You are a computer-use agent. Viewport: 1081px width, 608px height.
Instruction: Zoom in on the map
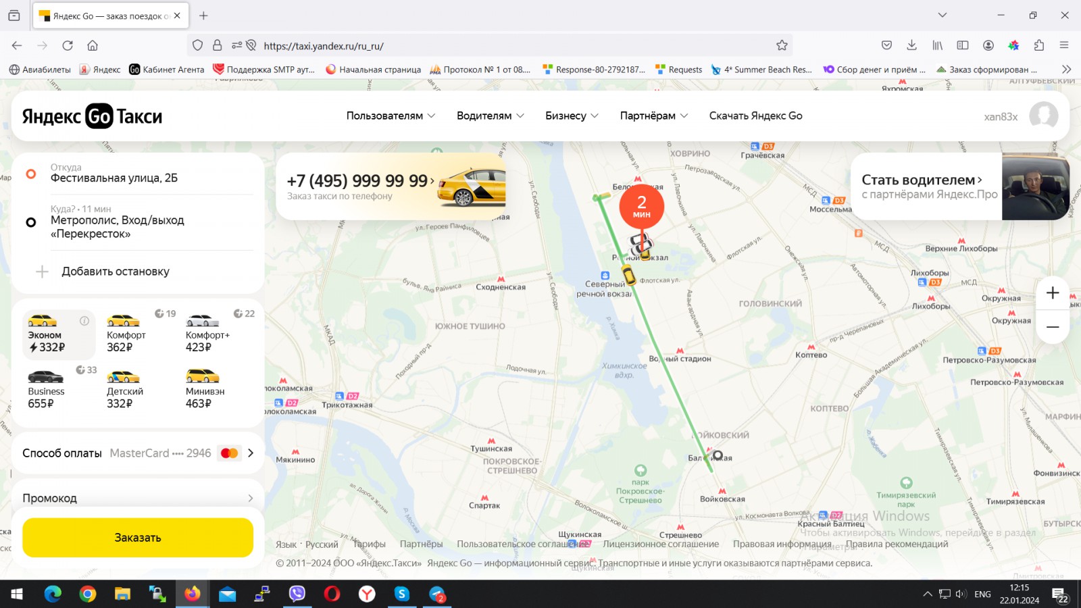pos(1053,293)
